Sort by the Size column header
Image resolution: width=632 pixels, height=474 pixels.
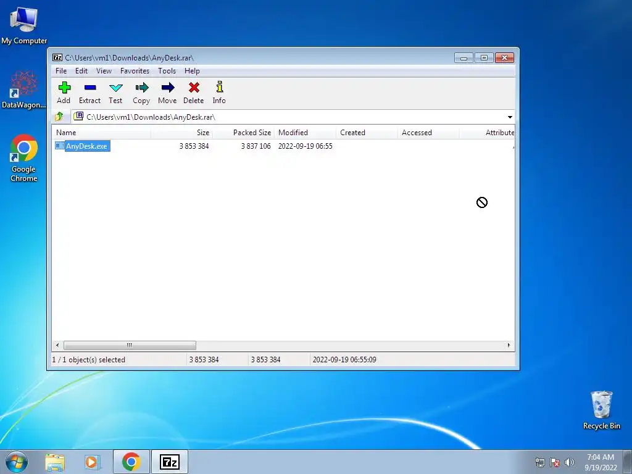[182, 133]
